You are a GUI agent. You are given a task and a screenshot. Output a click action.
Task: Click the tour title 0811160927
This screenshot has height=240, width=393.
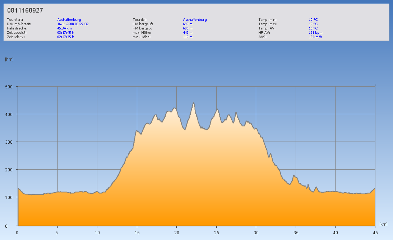(x=25, y=11)
